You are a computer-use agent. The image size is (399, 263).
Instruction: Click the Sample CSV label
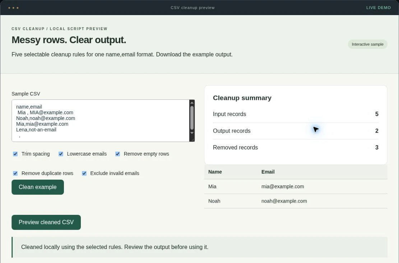pos(26,94)
